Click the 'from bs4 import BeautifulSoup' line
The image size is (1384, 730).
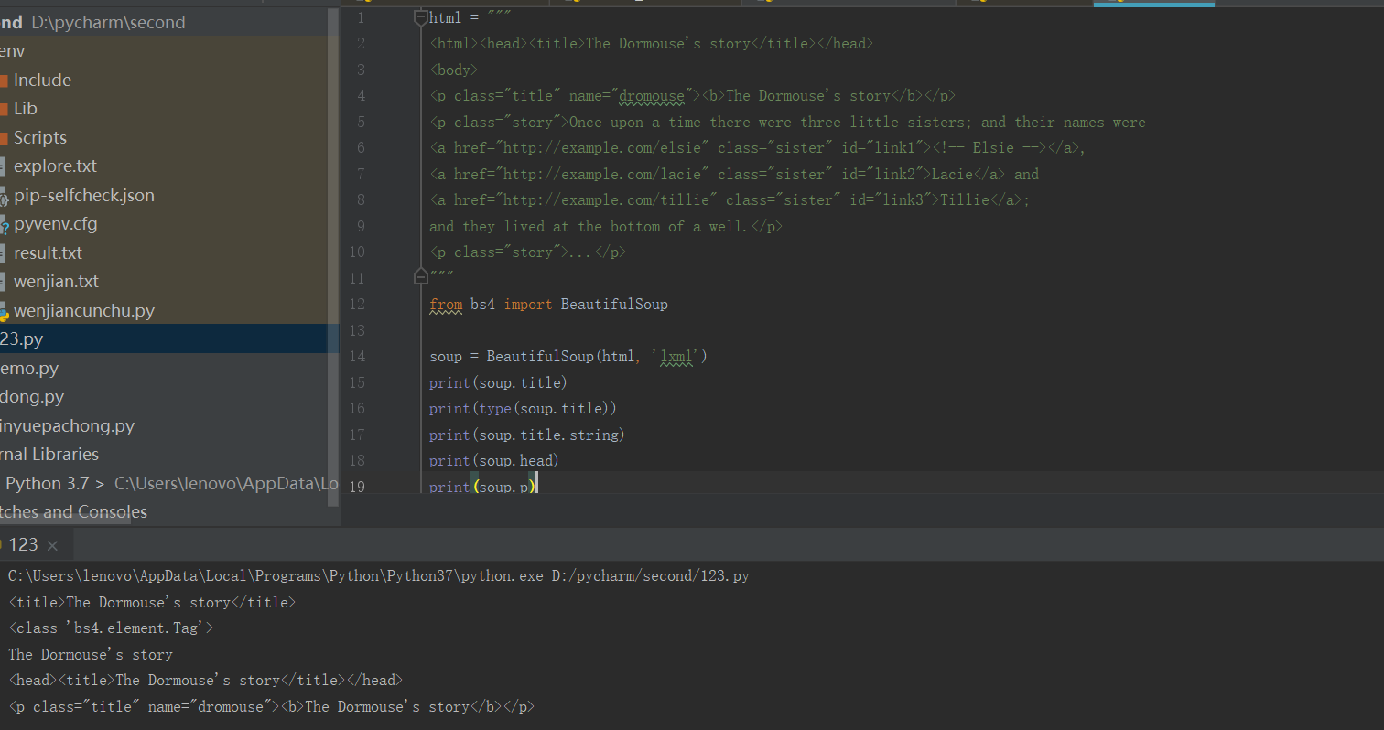pyautogui.click(x=548, y=305)
